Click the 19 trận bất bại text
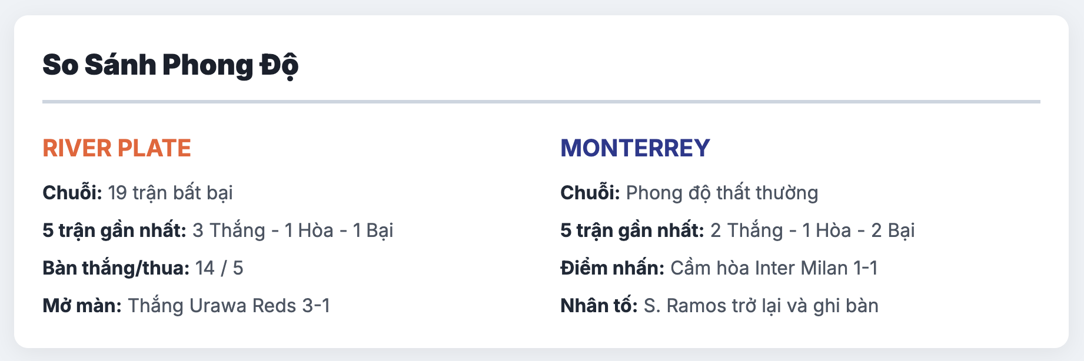The height and width of the screenshot is (361, 1084). [171, 193]
